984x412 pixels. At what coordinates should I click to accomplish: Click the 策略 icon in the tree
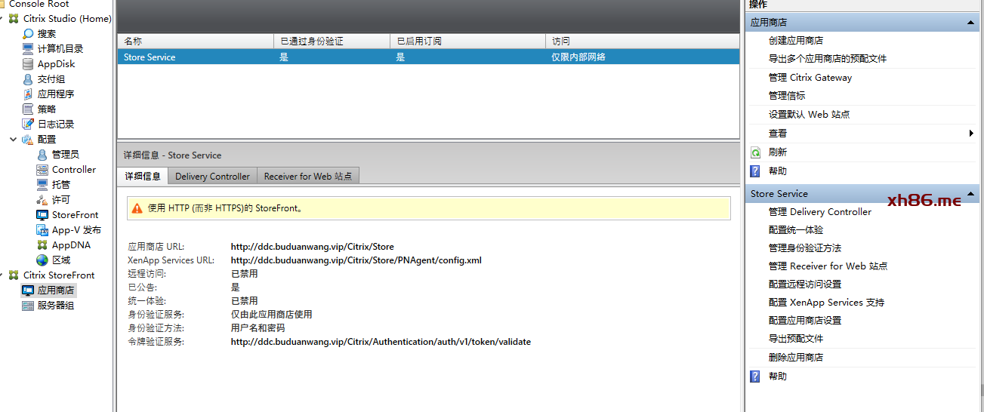28,109
